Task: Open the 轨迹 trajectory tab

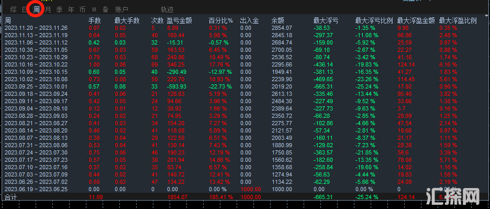Action: (x=167, y=10)
